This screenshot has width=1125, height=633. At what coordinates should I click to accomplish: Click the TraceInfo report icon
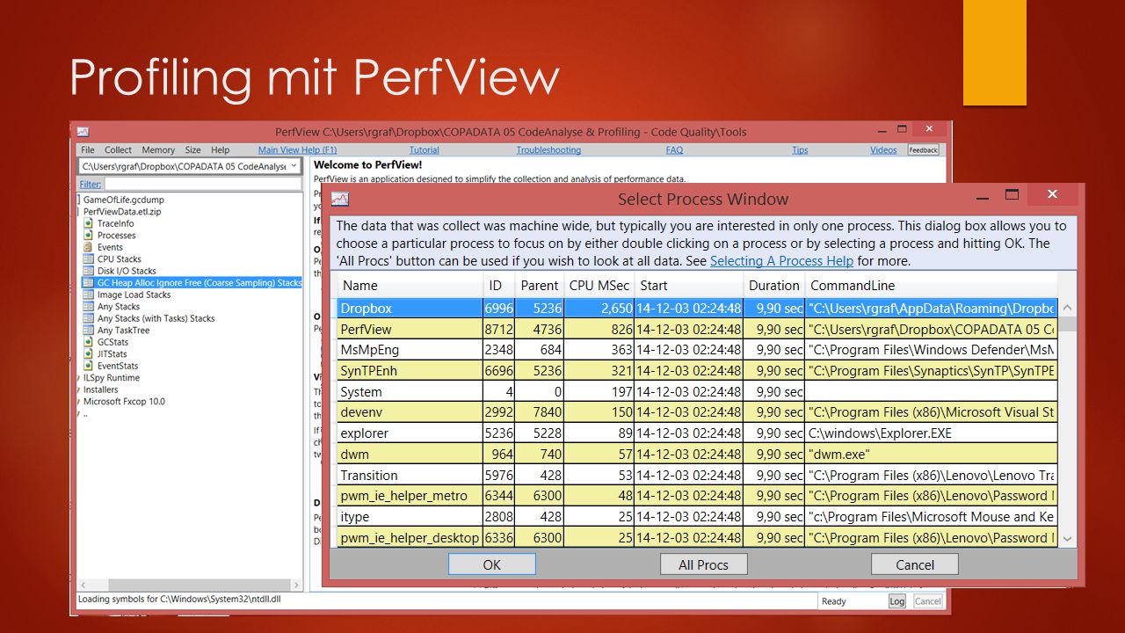pyautogui.click(x=89, y=223)
